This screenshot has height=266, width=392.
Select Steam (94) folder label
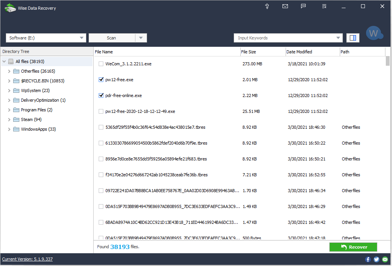pyautogui.click(x=31, y=119)
